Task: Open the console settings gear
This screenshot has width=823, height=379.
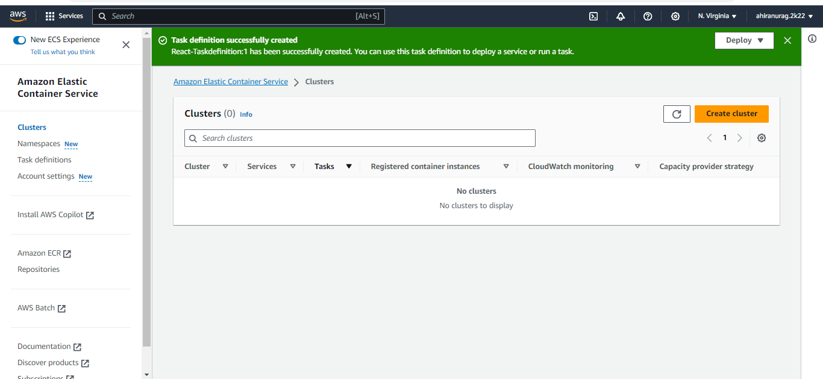Action: click(x=675, y=16)
